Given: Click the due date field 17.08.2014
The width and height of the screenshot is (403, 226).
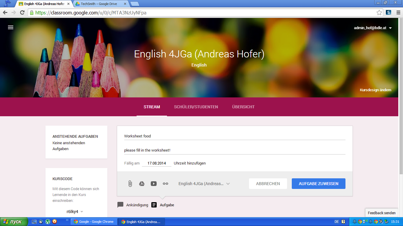Looking at the screenshot, I should point(157,163).
